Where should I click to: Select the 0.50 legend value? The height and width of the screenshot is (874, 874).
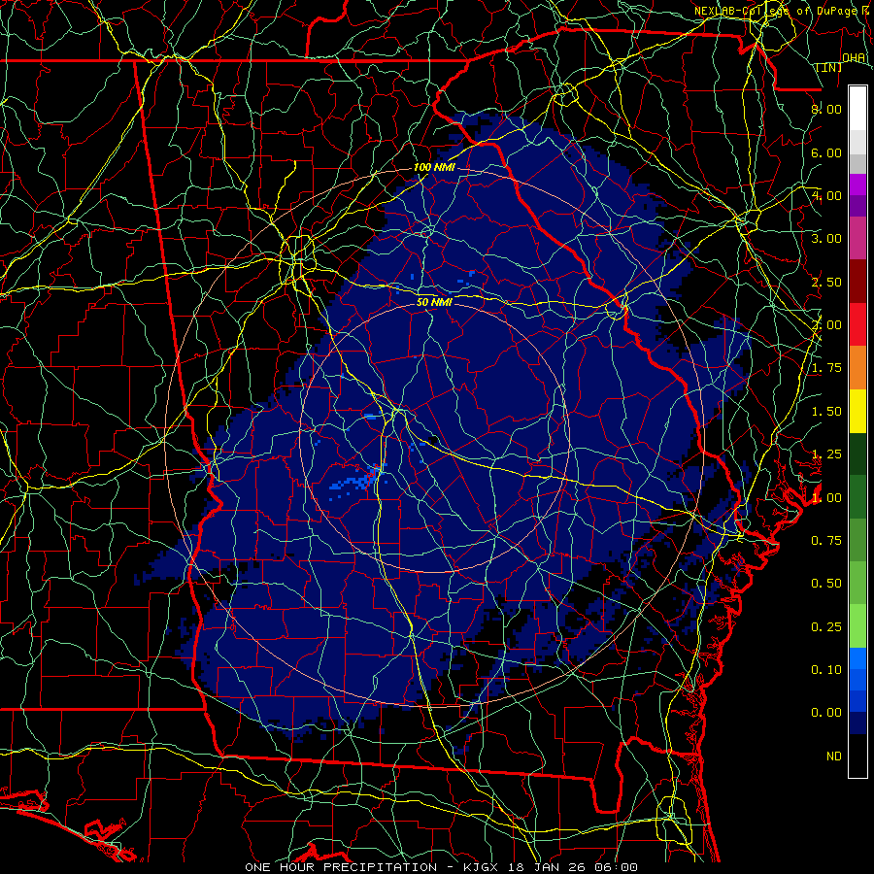click(826, 584)
